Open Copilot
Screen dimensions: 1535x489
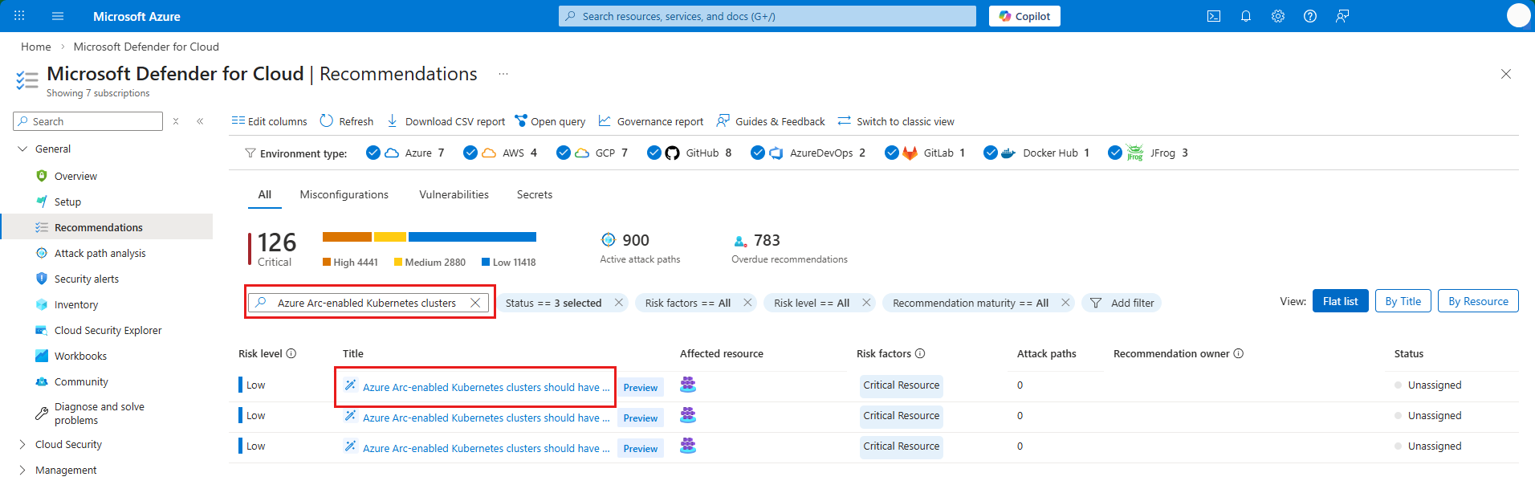click(x=1024, y=16)
